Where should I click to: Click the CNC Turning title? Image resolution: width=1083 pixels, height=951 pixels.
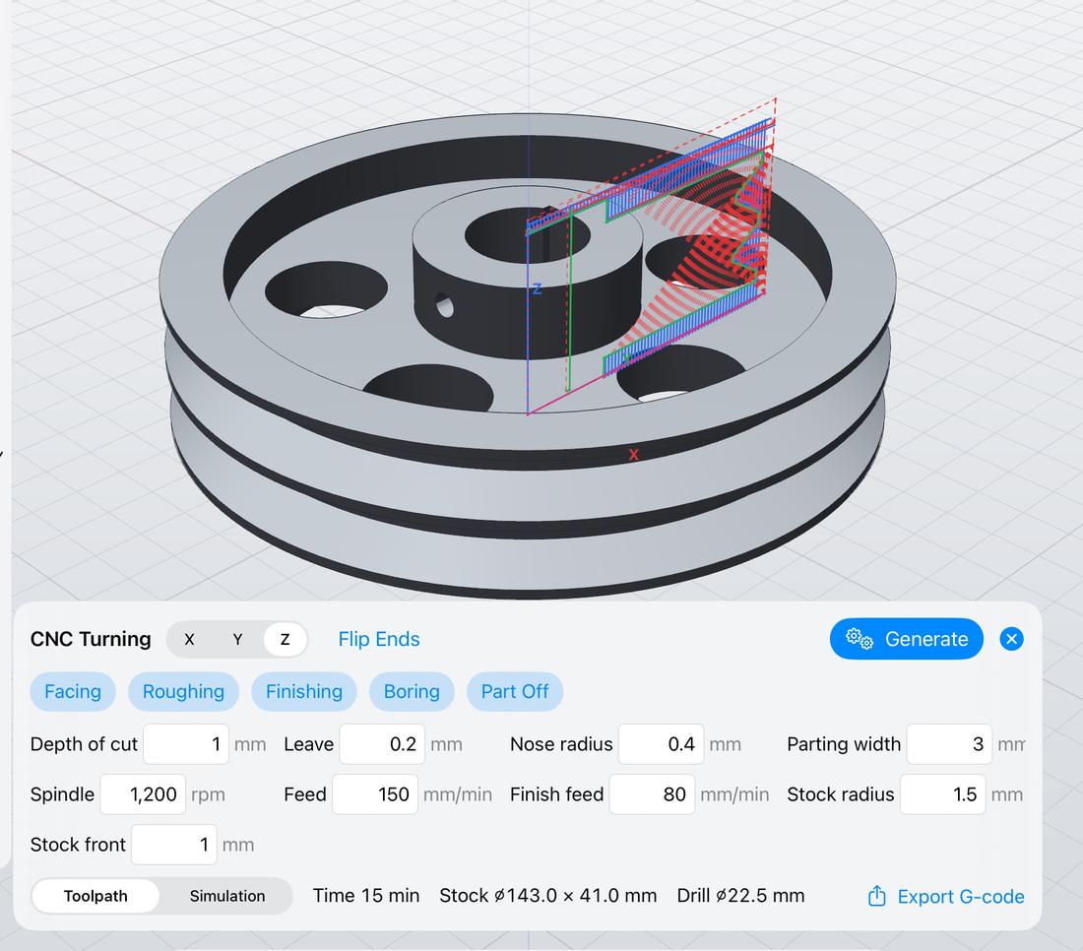(x=91, y=639)
